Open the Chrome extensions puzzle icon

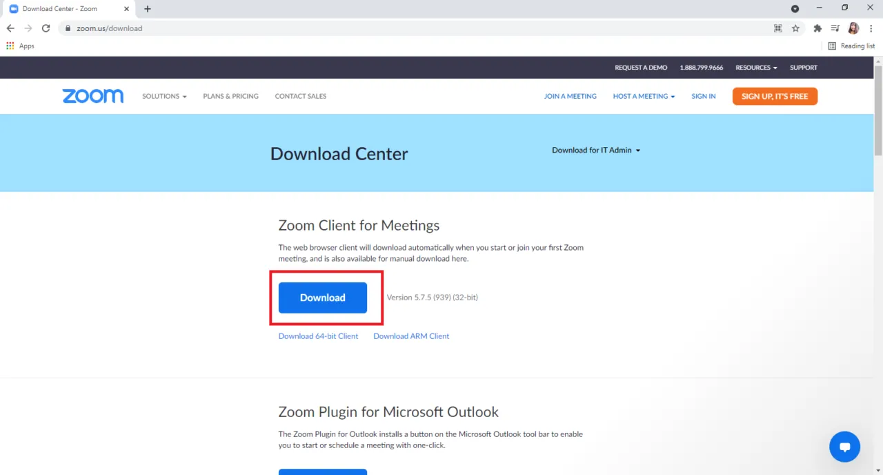pyautogui.click(x=817, y=28)
